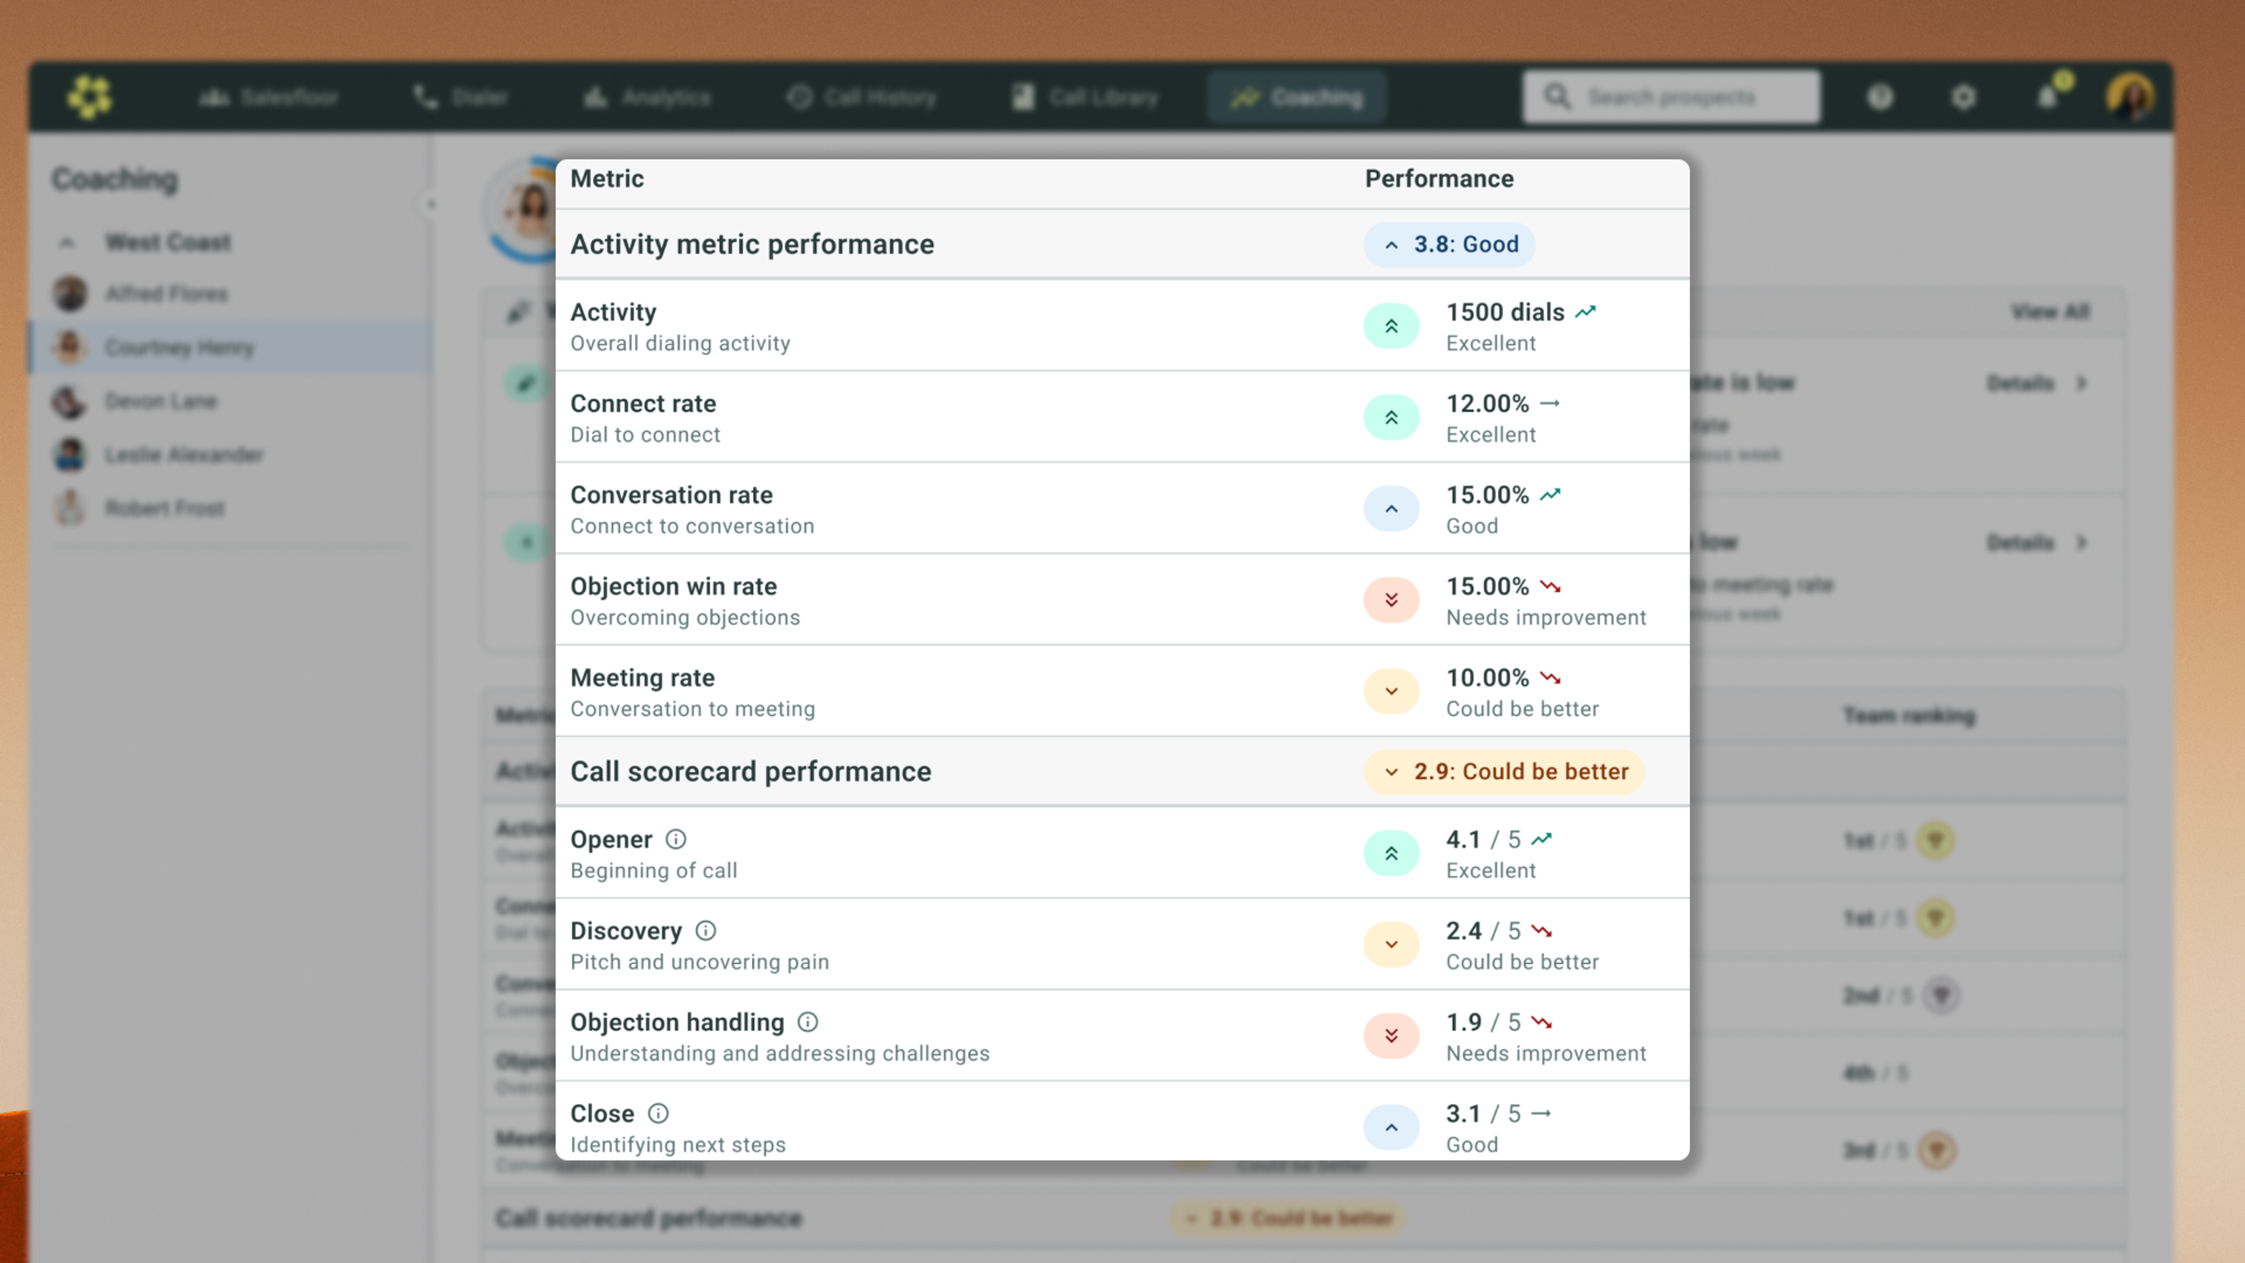Open the Dialer tab

pos(460,96)
